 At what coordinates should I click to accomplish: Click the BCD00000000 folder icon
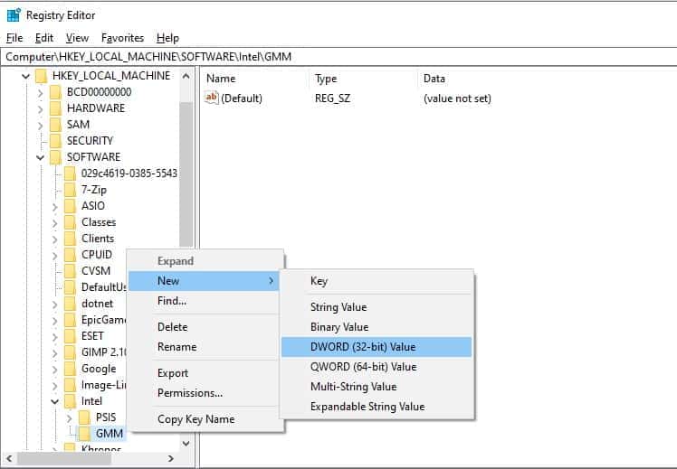click(x=55, y=92)
